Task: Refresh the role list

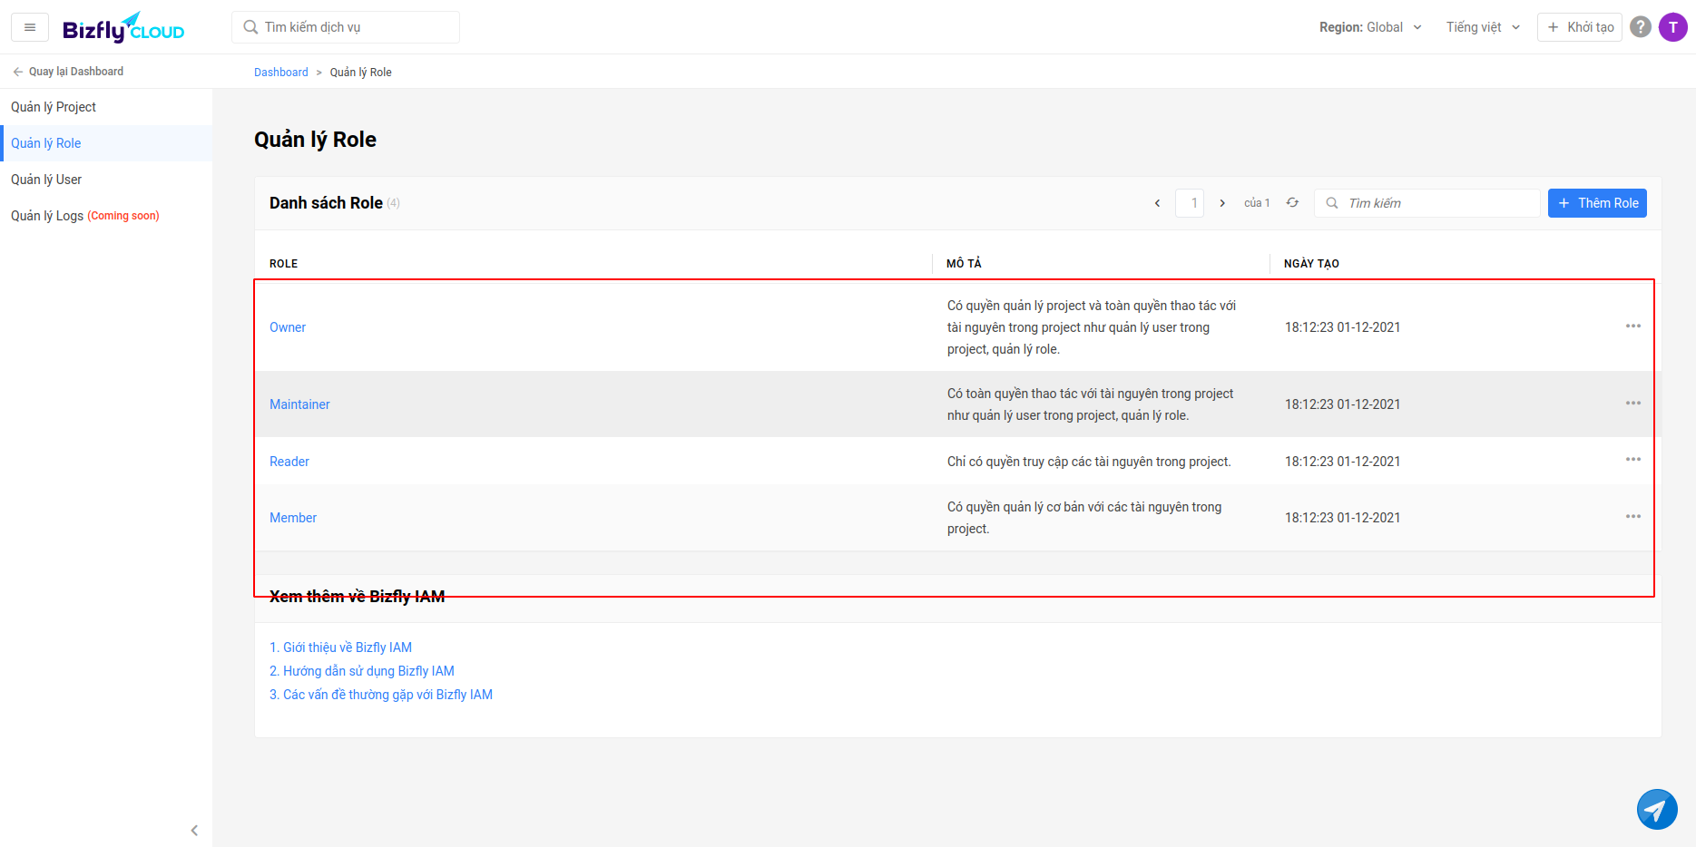Action: pos(1292,203)
